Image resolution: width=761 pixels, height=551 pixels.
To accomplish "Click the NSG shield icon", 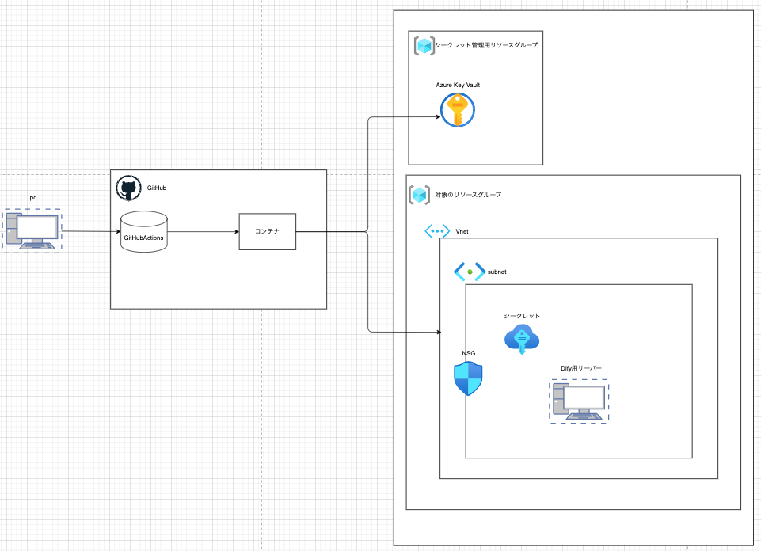I will click(x=467, y=378).
